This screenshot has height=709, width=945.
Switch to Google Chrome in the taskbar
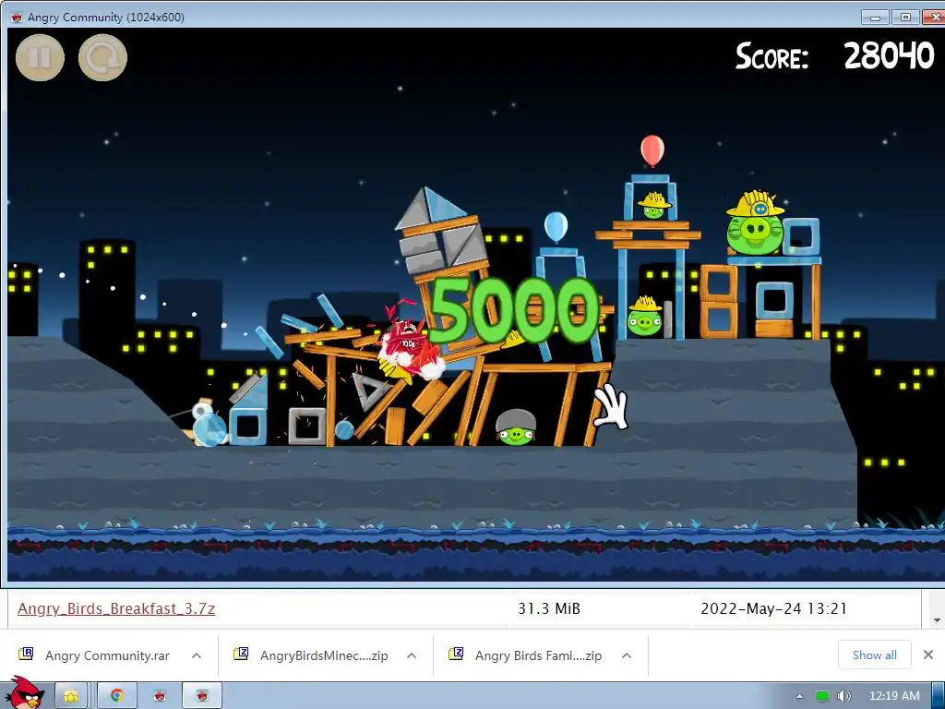(x=116, y=696)
